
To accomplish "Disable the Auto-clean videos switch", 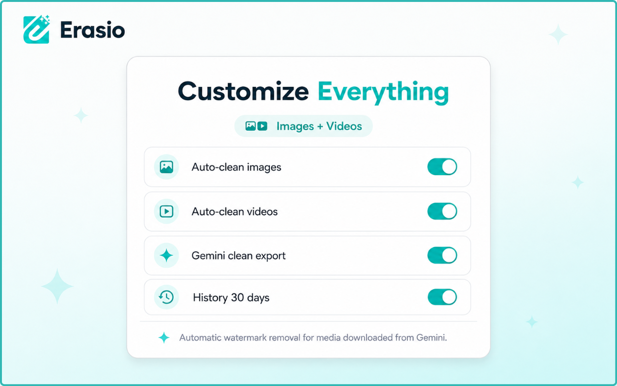I will 442,211.
